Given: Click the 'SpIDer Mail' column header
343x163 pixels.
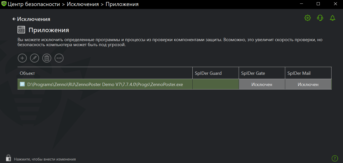Looking at the screenshot, I should [299, 73].
